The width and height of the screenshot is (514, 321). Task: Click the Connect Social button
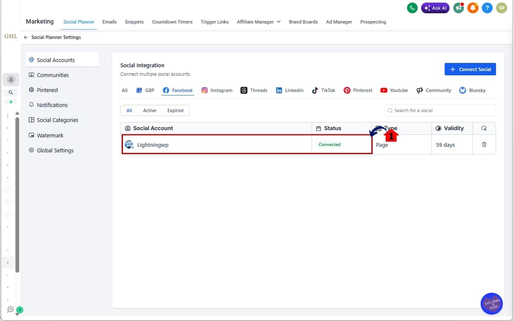(470, 69)
